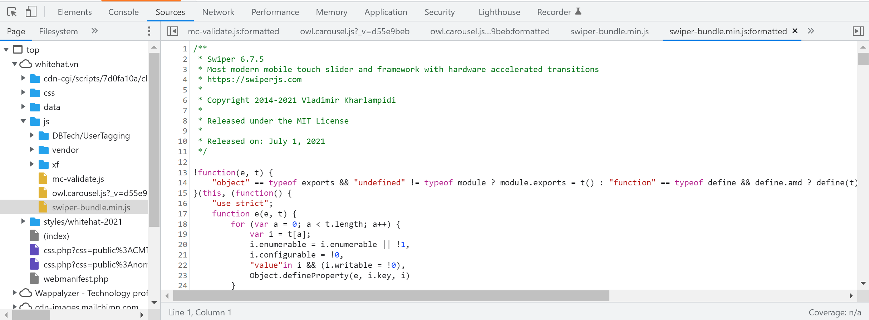Click the Swiper 6.7.5 comment line
The image size is (869, 320).
(235, 59)
